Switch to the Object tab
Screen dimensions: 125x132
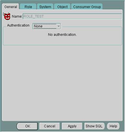[x=62, y=7]
